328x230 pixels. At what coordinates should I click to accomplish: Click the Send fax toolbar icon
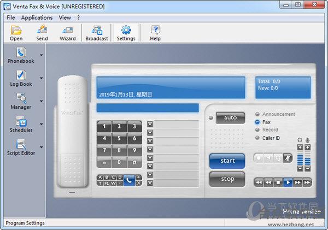click(x=42, y=33)
